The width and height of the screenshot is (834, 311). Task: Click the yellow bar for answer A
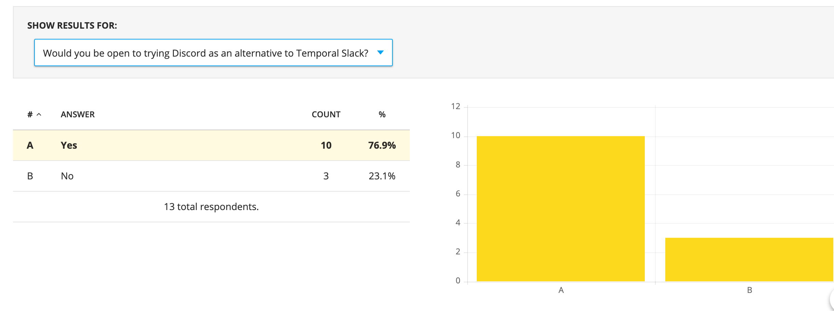(x=560, y=209)
